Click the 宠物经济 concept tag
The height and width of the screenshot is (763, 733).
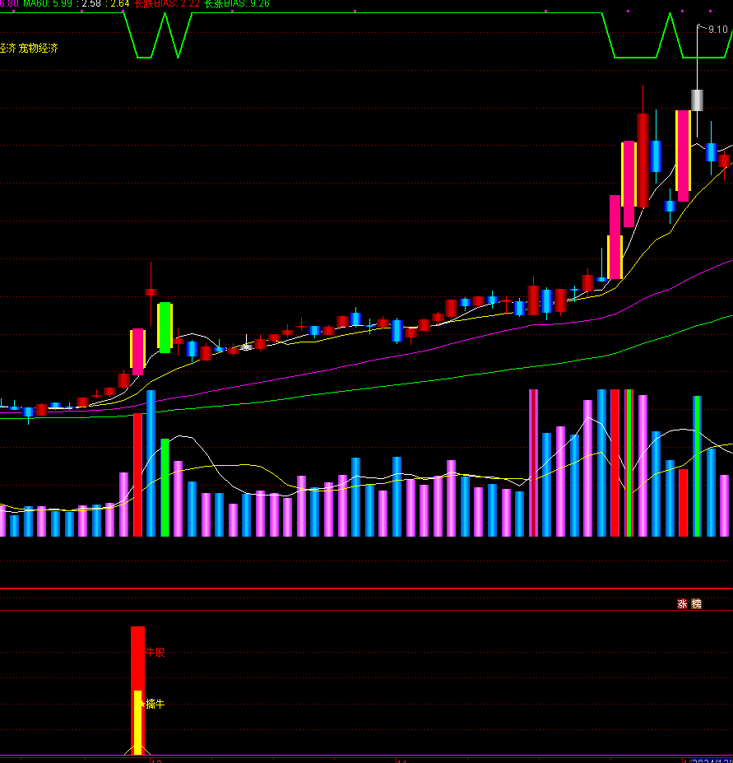click(39, 49)
